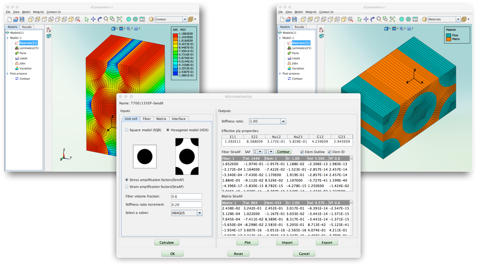Open the Stiffness ratio dropdown

tap(283, 121)
